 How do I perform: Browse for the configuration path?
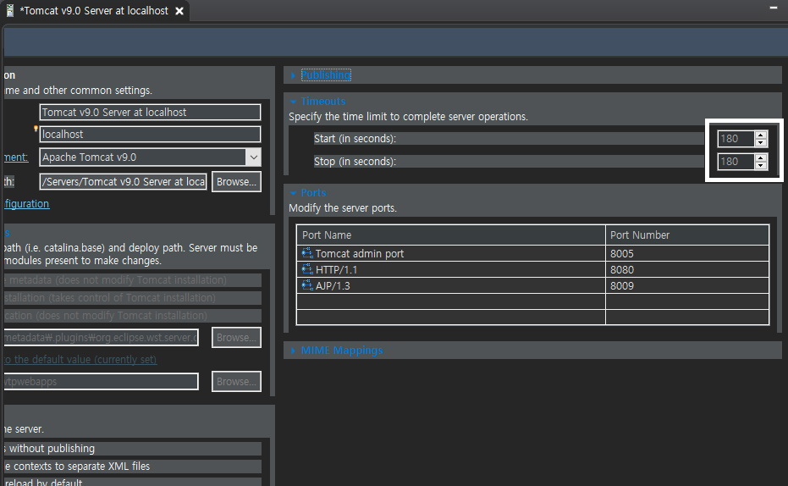pyautogui.click(x=236, y=182)
